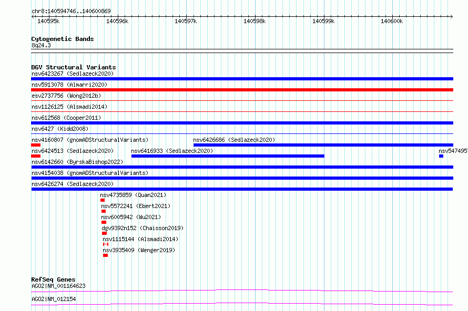The width and height of the screenshot is (468, 311).
Task: Click the blue bar under nsv6423267
Action: [x=242, y=79]
